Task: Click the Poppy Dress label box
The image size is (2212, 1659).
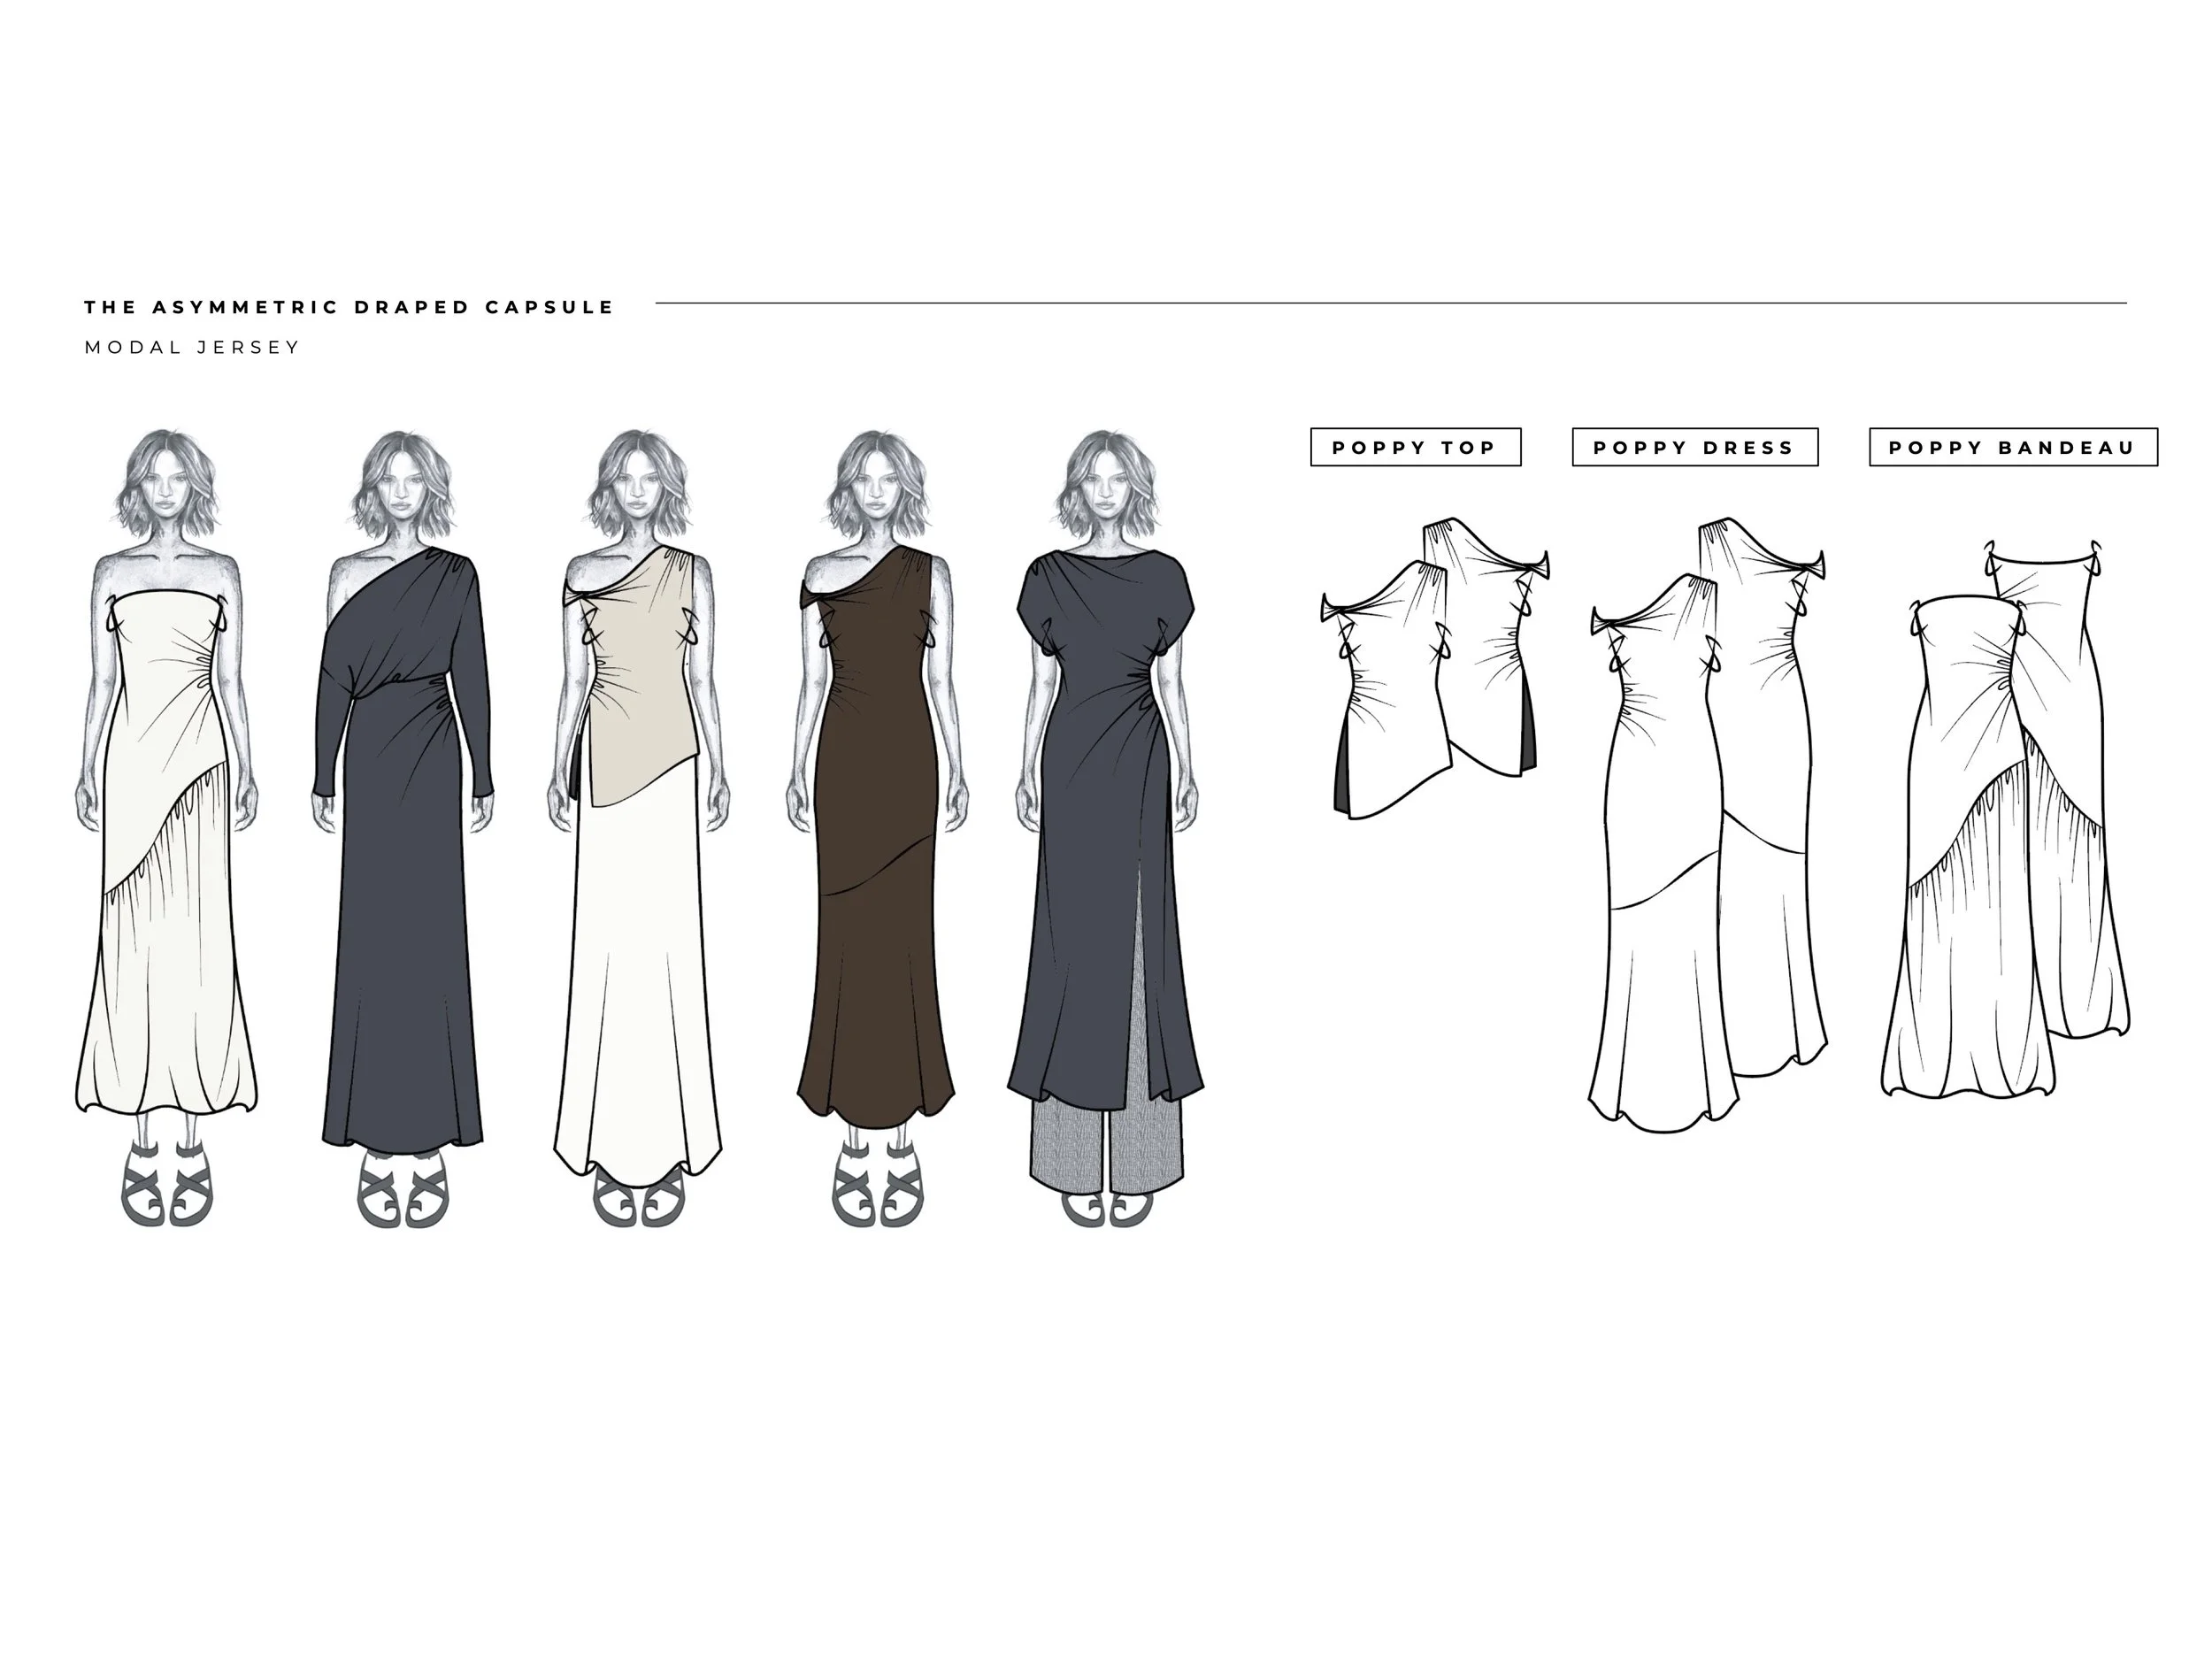Action: pos(1694,447)
